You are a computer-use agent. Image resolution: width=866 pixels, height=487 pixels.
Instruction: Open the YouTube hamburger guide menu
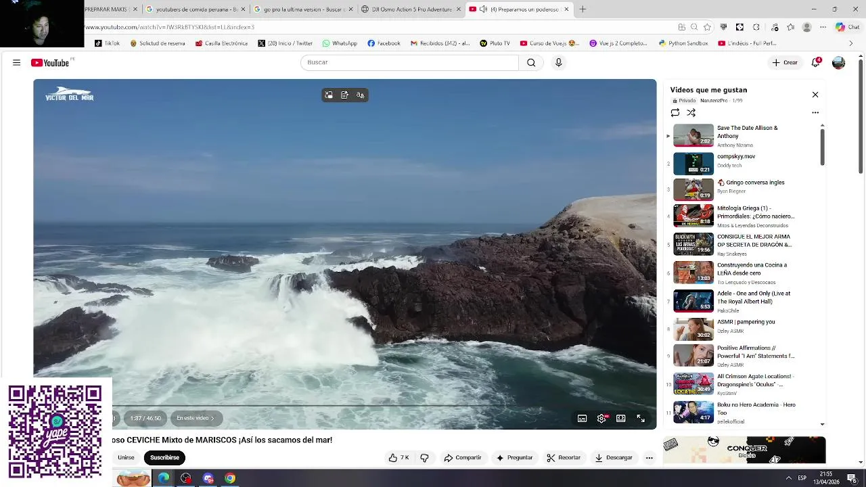pyautogui.click(x=16, y=62)
